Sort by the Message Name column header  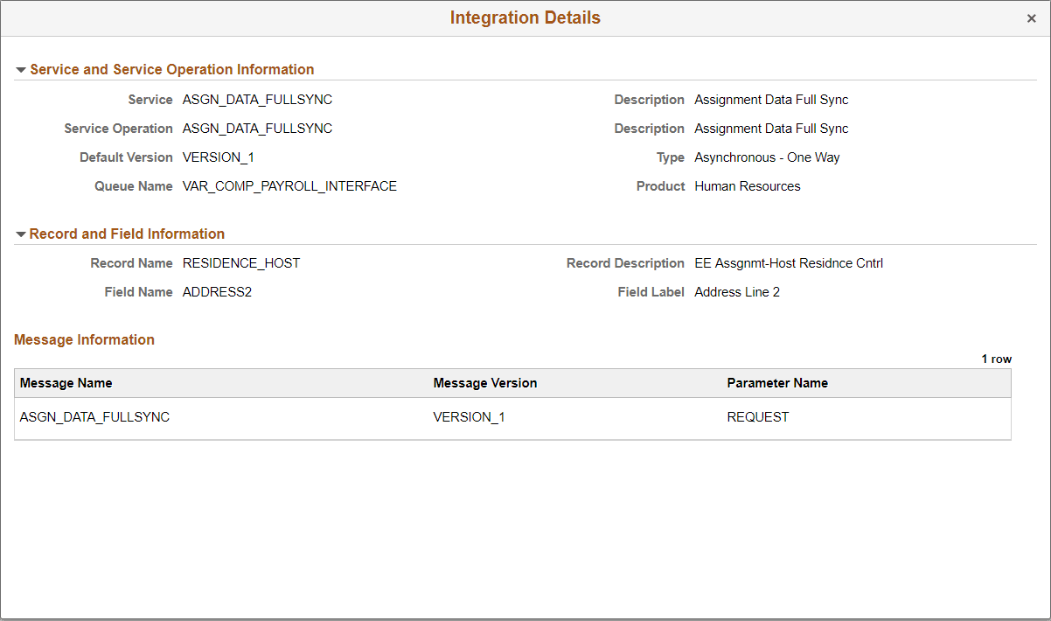point(66,383)
